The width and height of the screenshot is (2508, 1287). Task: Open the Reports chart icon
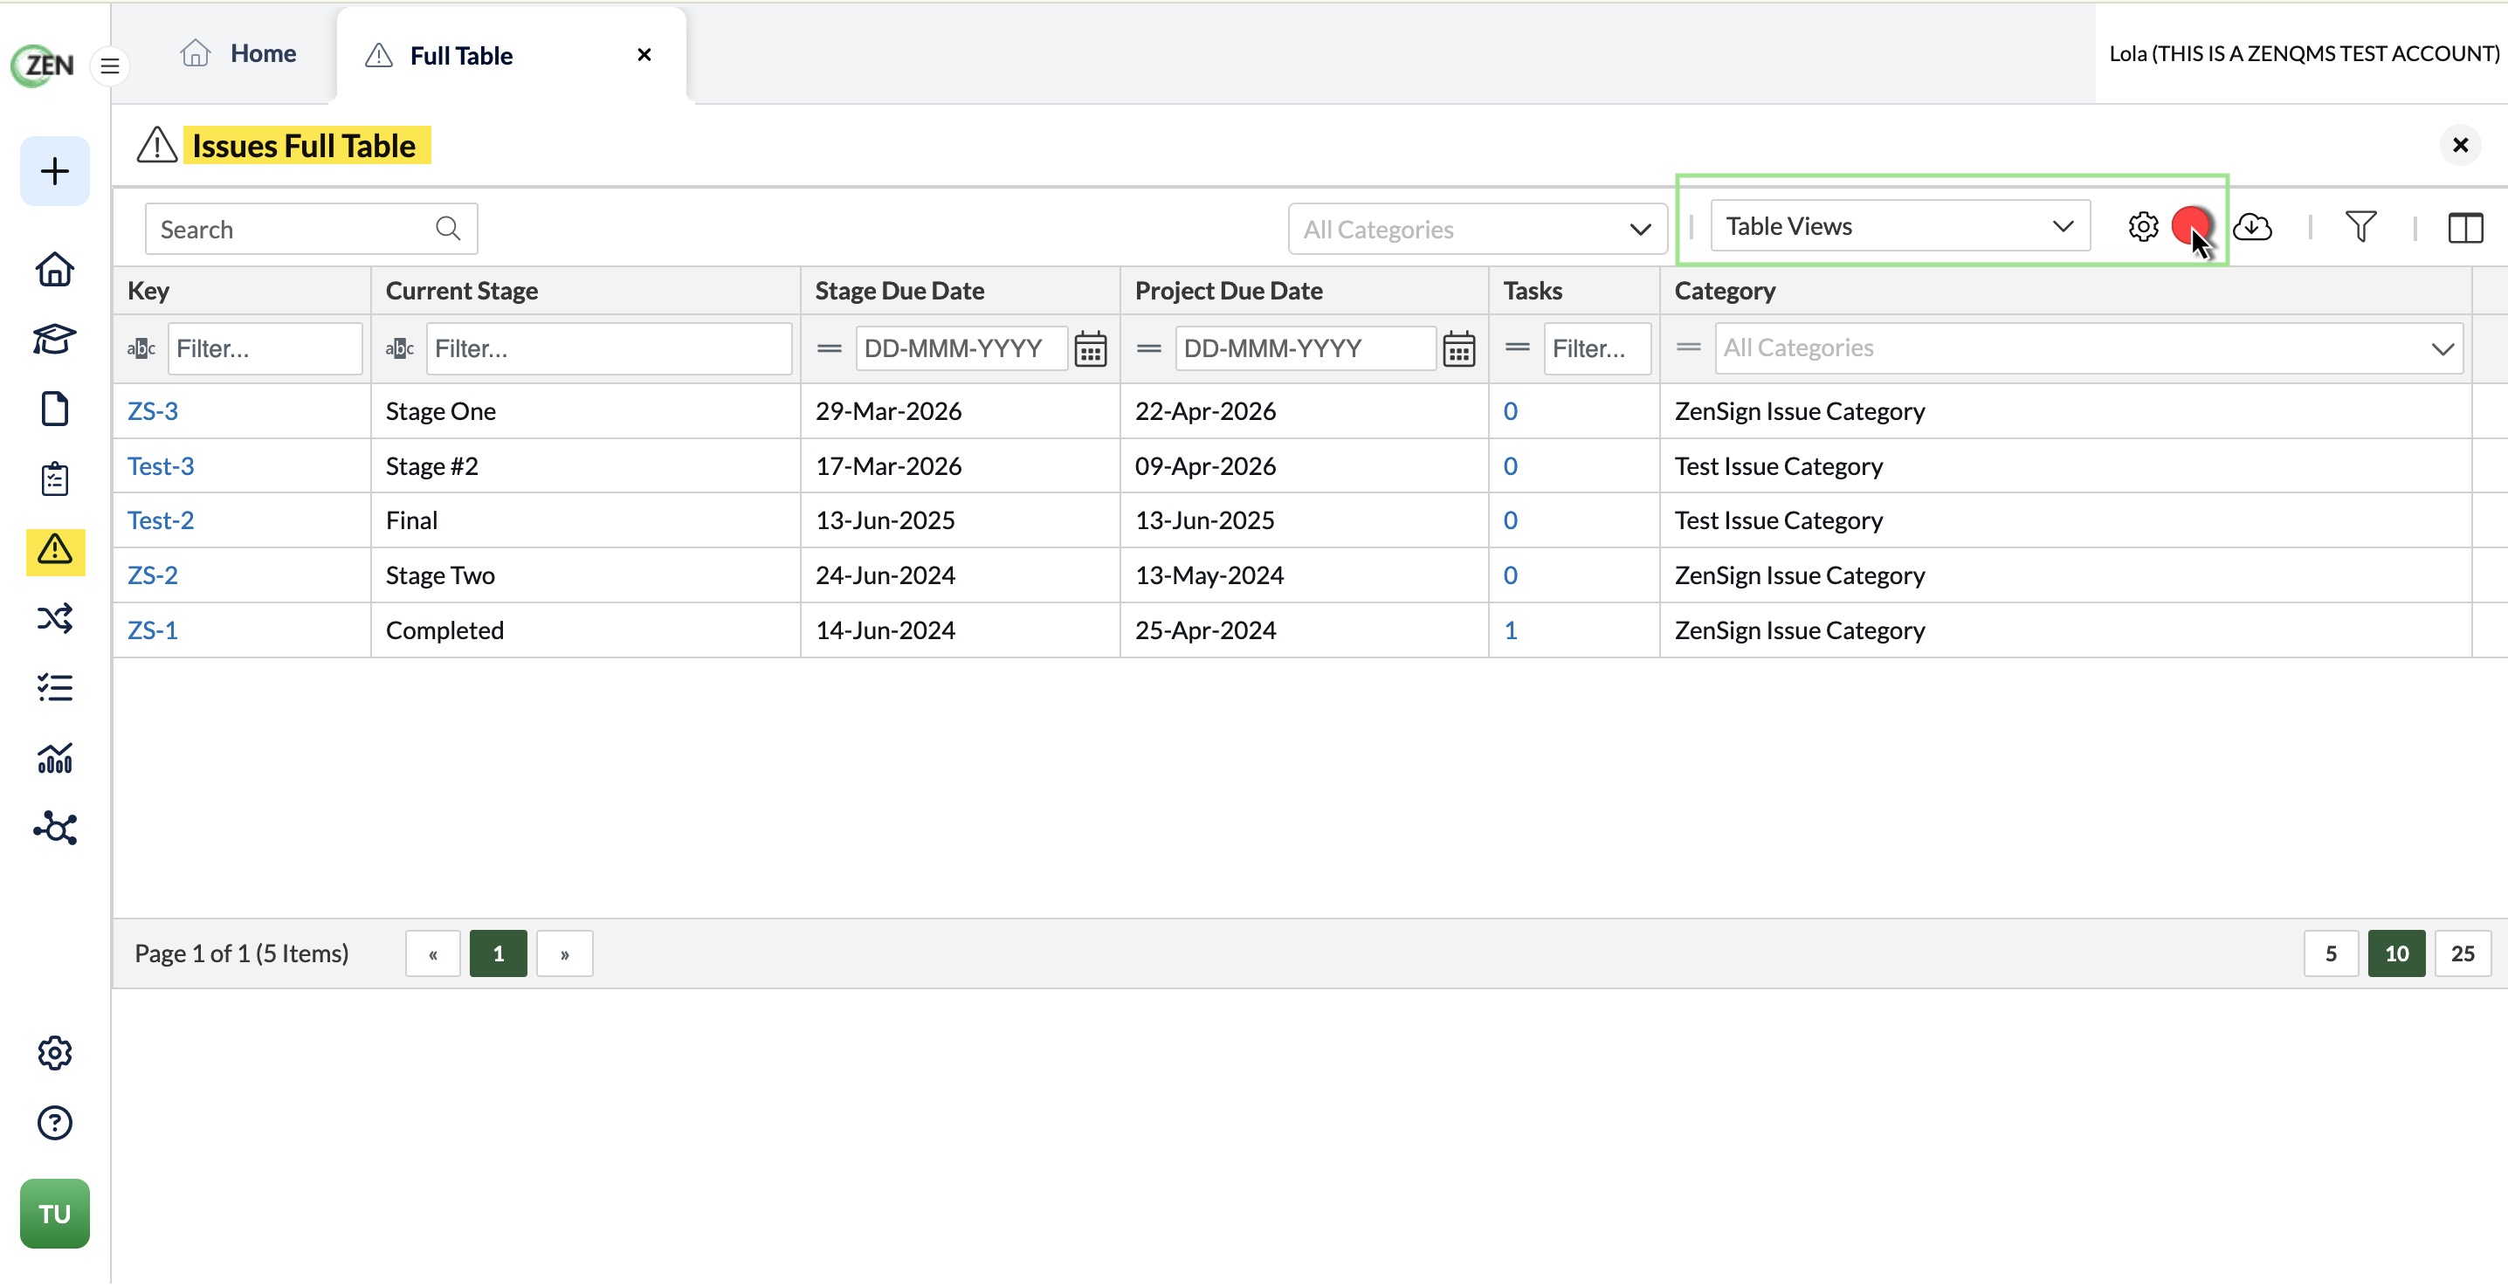point(54,759)
